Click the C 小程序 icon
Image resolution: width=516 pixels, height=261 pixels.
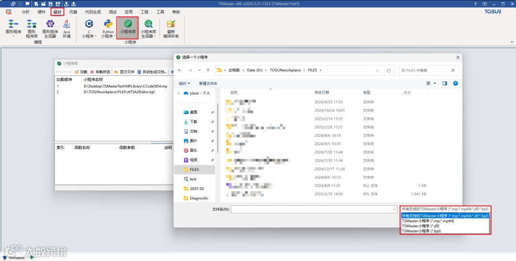point(89,24)
